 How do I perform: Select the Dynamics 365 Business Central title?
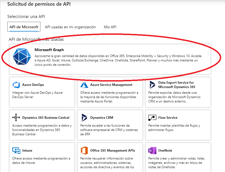click(x=46, y=117)
